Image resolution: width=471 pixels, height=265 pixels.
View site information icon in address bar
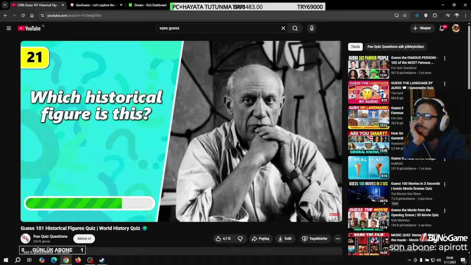[x=42, y=15]
